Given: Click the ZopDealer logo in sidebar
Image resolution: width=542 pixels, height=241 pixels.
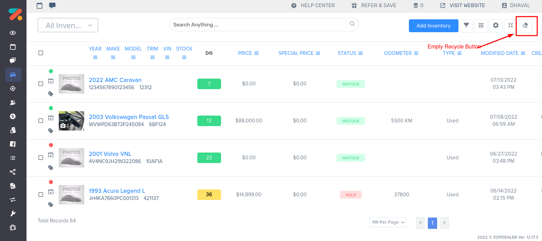Looking at the screenshot, I should (x=15, y=14).
